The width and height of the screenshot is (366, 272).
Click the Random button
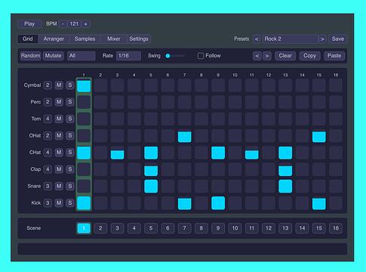coord(30,56)
